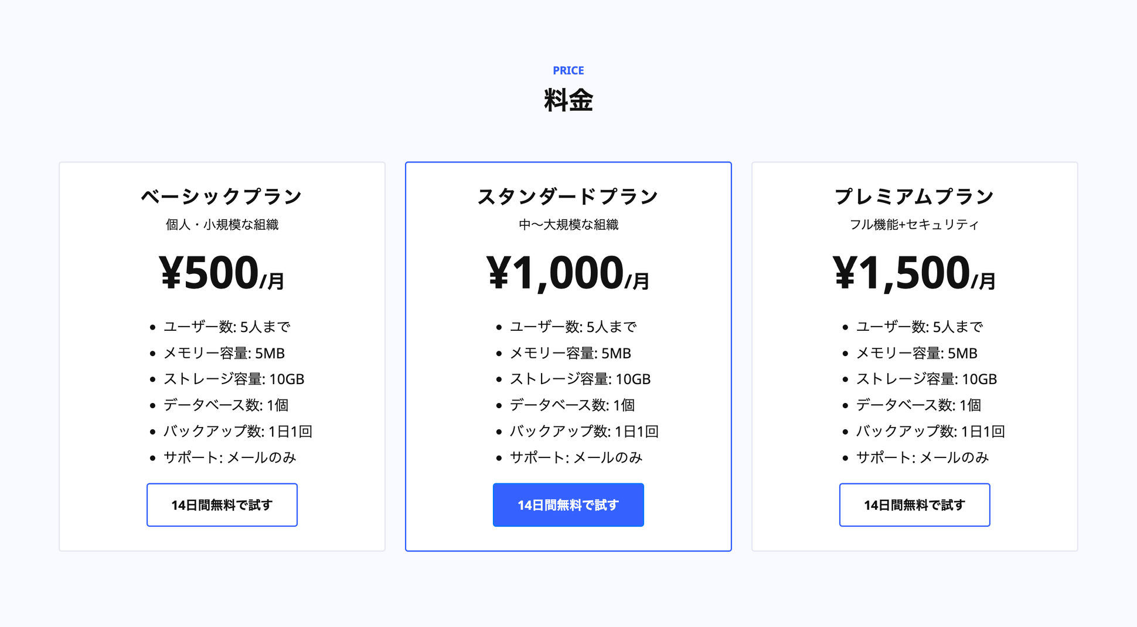Click the ¥1,000/月 price text
This screenshot has width=1137, height=627.
[567, 271]
